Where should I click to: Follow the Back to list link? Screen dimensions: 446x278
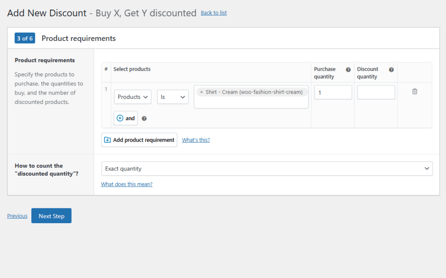click(x=214, y=13)
